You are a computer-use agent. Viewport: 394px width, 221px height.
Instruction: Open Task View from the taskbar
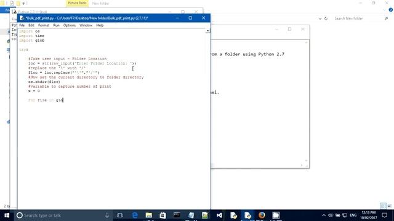pyautogui.click(x=120, y=215)
